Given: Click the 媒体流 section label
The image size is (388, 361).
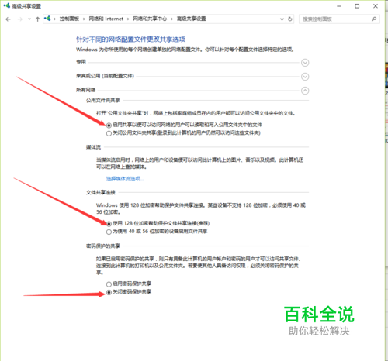Looking at the screenshot, I should tap(93, 147).
